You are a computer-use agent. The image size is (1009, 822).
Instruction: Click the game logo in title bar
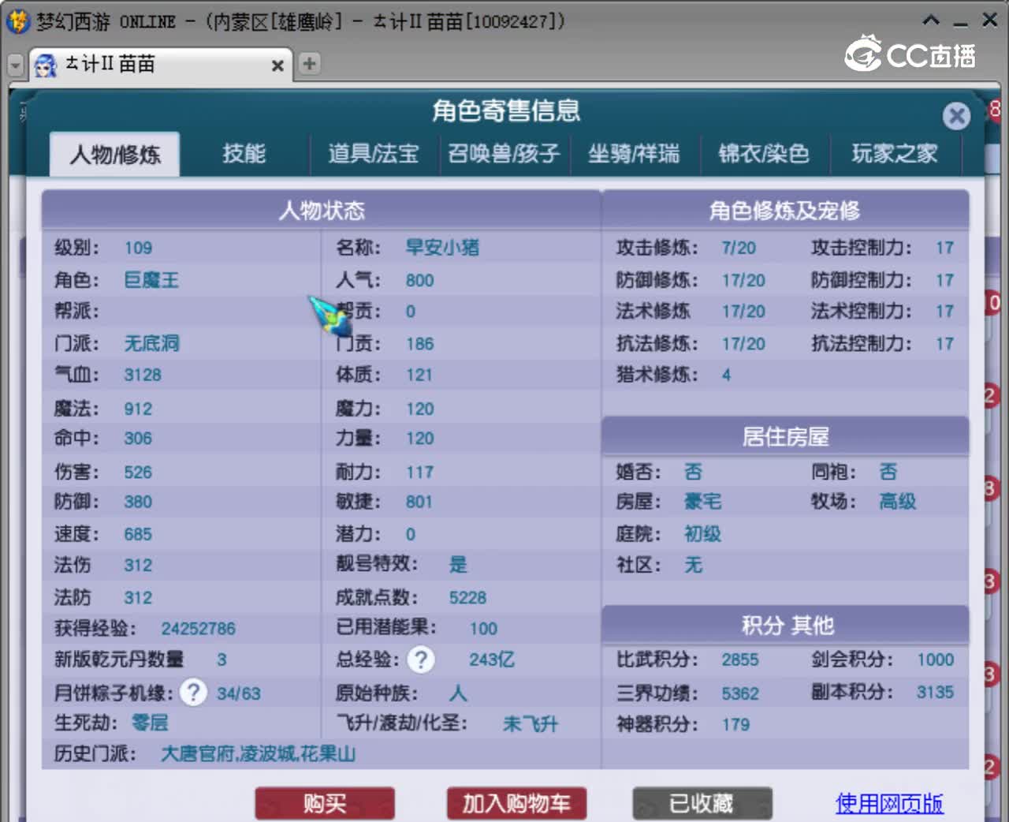point(17,21)
